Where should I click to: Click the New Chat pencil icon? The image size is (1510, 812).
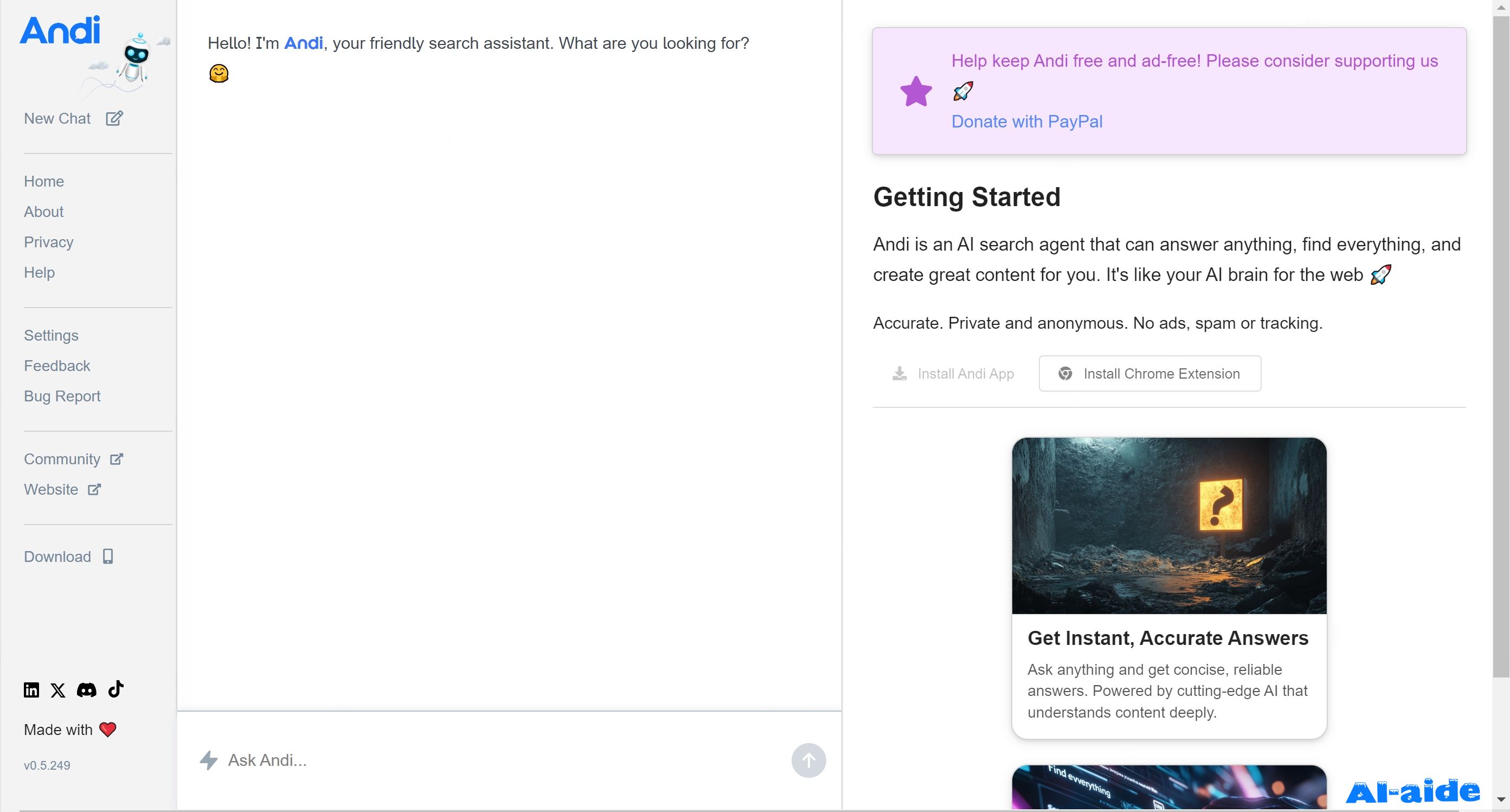pos(114,118)
